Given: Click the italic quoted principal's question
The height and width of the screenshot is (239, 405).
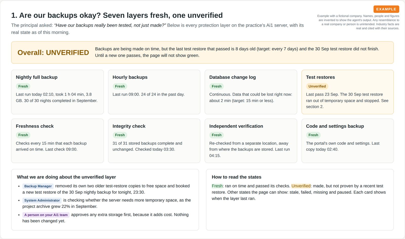Looking at the screenshot, I should click(110, 25).
